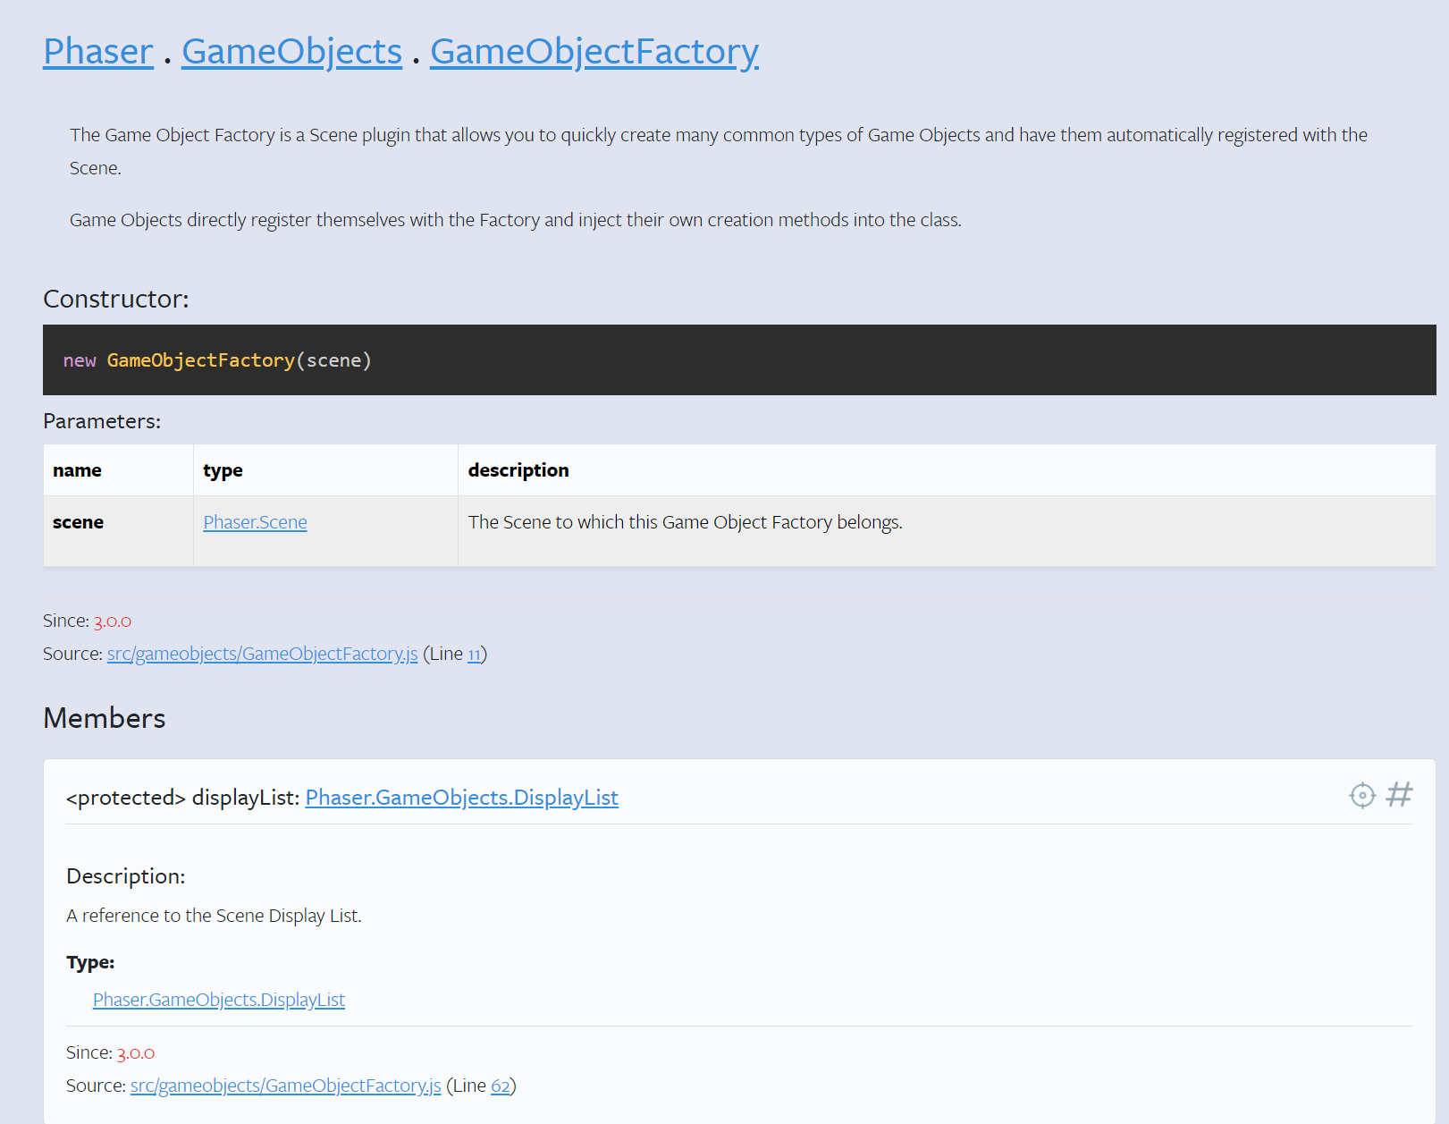Click the 'Parameters:' heading
1449x1124 pixels.
point(102,421)
